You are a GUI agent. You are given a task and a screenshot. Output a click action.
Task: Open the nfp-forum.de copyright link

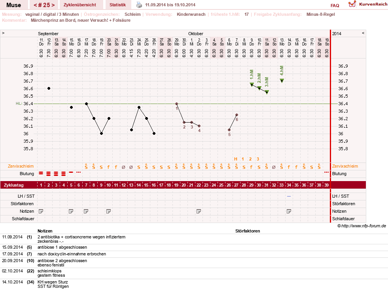(362, 226)
